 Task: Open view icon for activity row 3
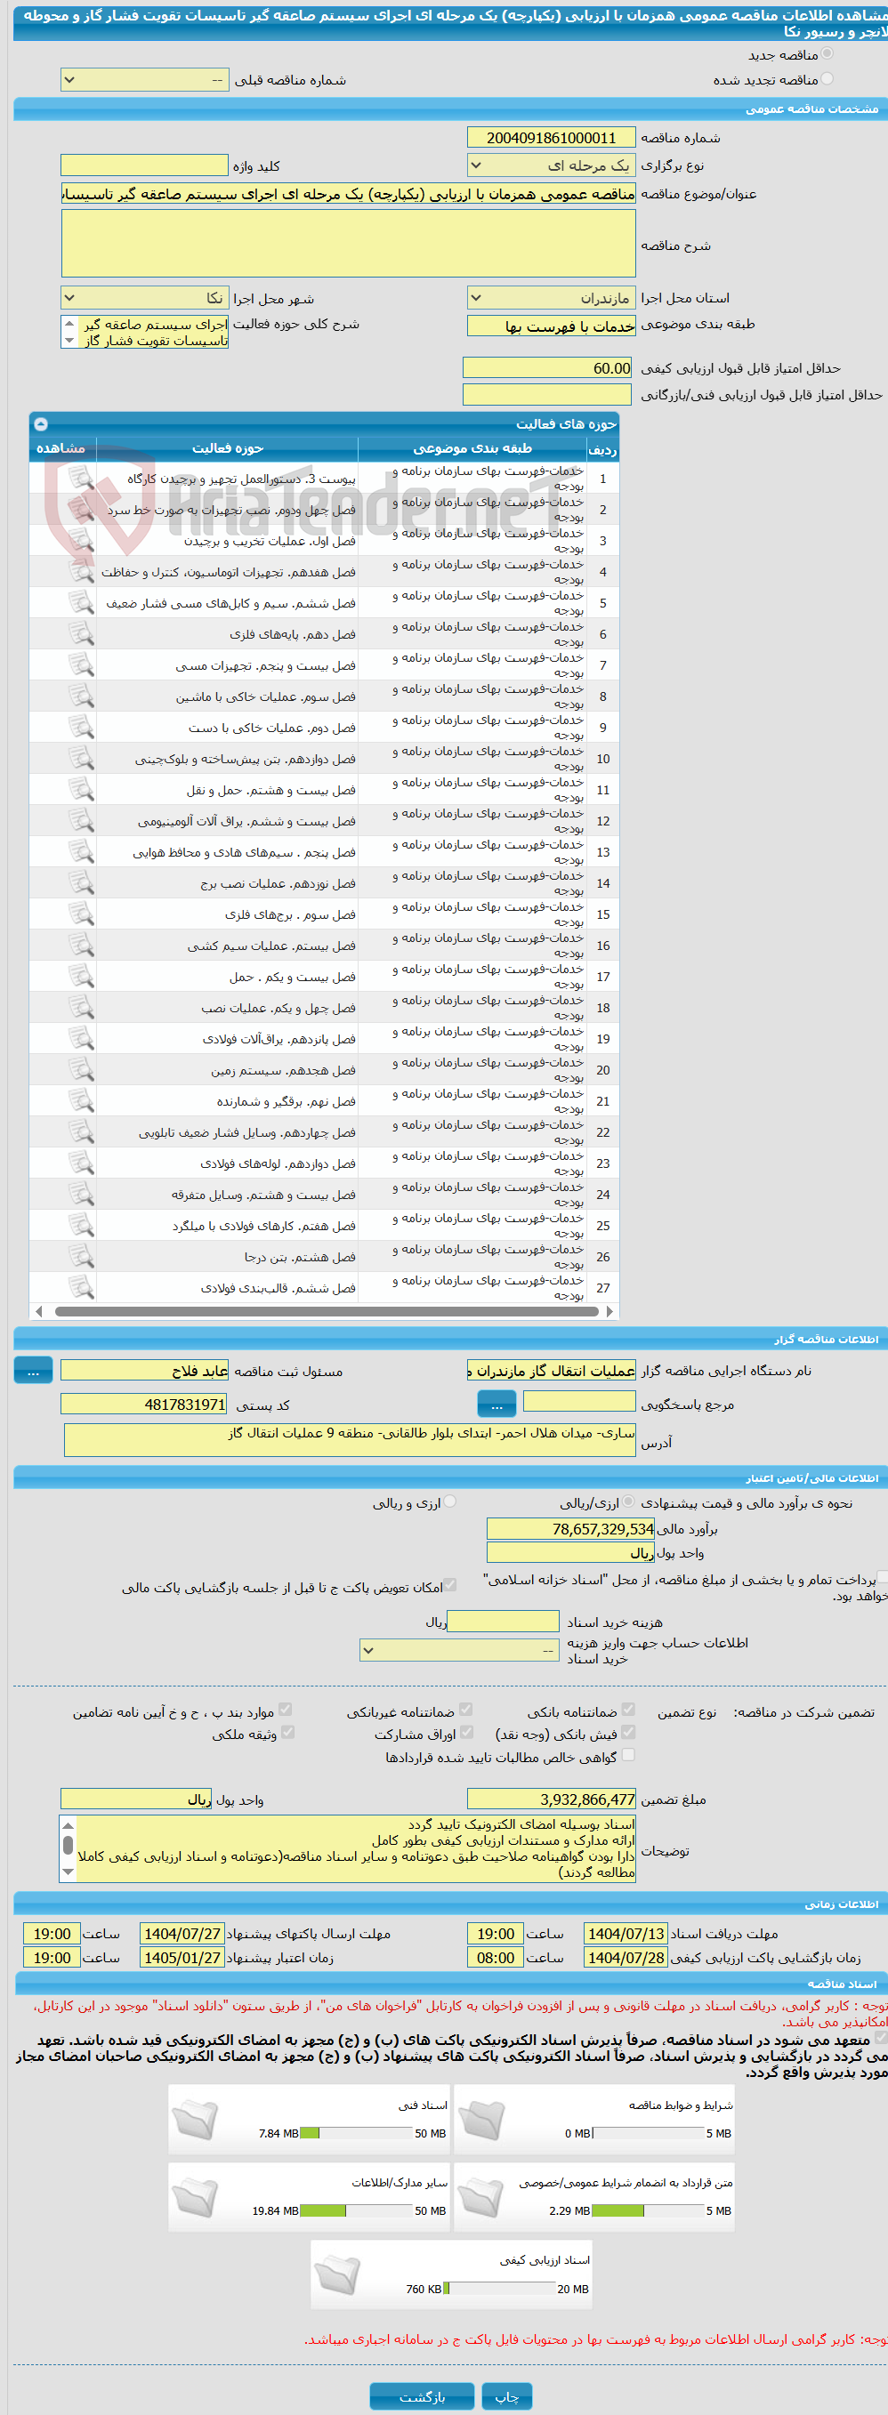(x=81, y=541)
